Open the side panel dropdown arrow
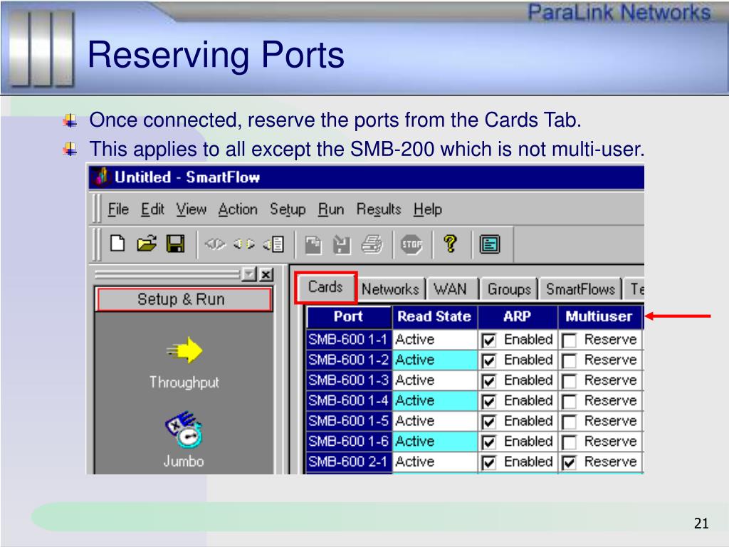The height and width of the screenshot is (547, 729). tap(250, 275)
